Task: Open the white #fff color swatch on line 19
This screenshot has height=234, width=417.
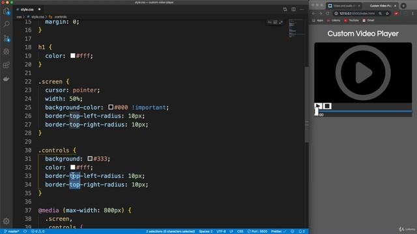Action: coord(72,56)
